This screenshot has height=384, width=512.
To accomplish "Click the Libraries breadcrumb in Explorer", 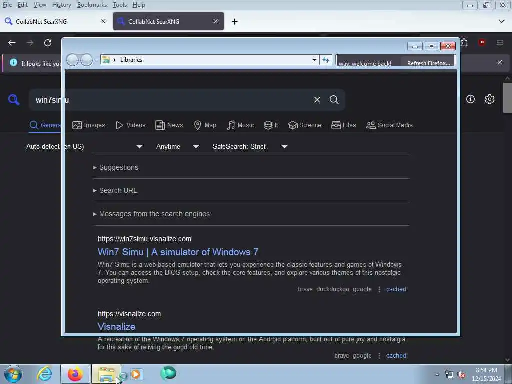I will coord(131,60).
